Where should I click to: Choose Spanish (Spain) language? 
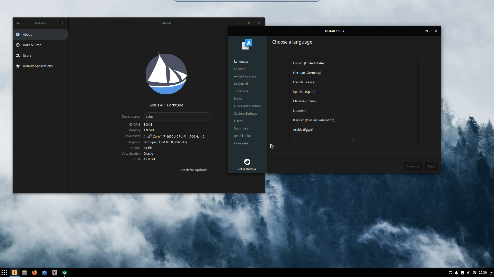coord(354,92)
